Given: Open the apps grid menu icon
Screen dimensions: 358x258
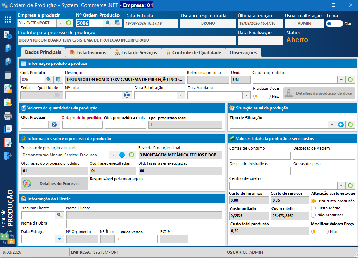Looking at the screenshot, I should [8, 19].
